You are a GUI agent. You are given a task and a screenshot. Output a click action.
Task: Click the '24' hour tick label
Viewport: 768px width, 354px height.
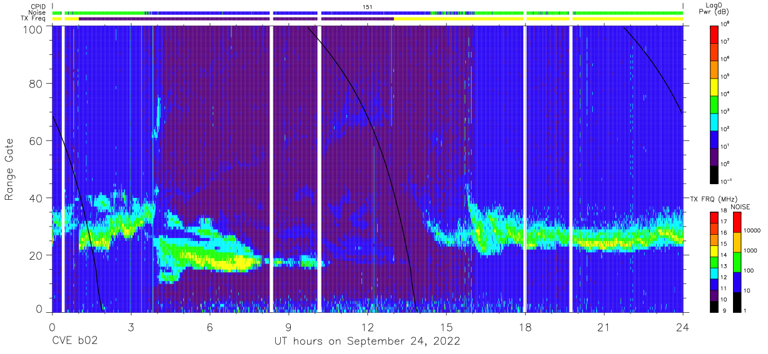(x=683, y=327)
